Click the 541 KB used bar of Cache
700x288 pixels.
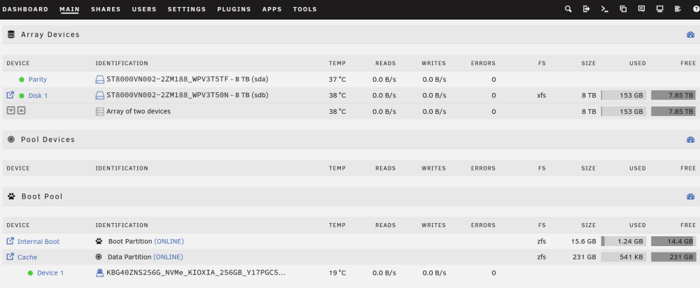[624, 257]
